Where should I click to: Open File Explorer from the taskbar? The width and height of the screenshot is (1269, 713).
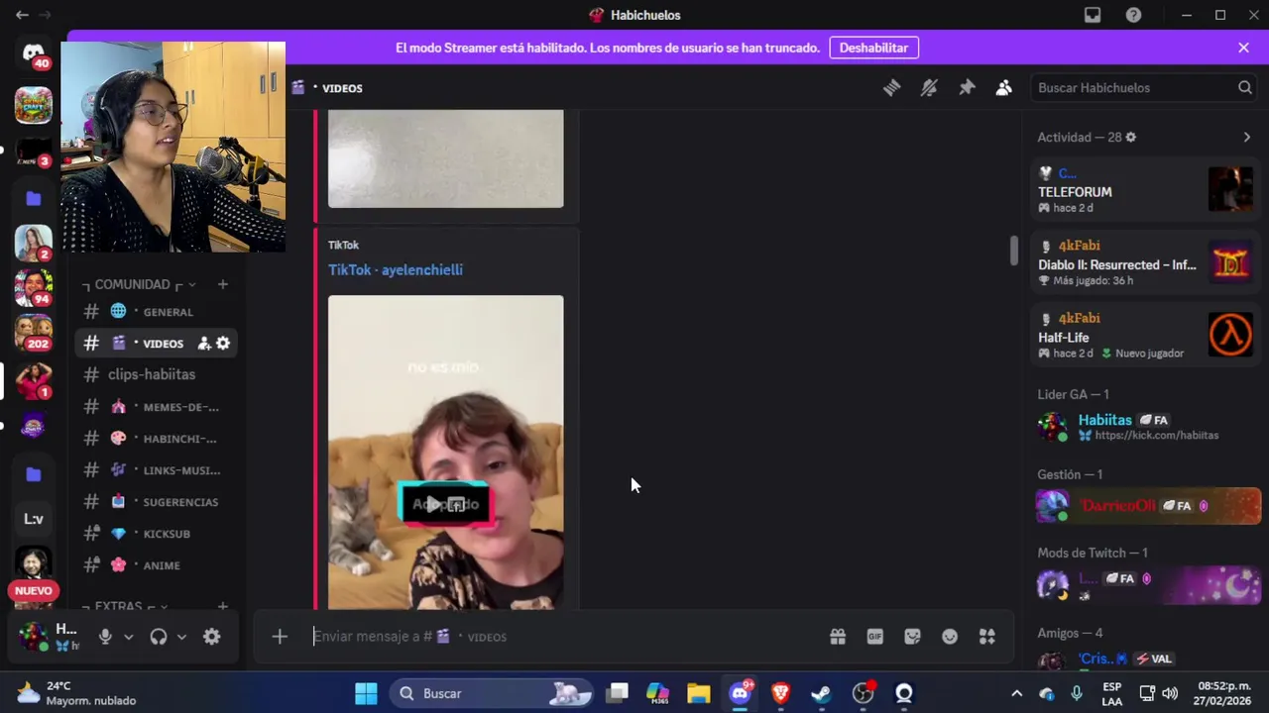pos(699,693)
